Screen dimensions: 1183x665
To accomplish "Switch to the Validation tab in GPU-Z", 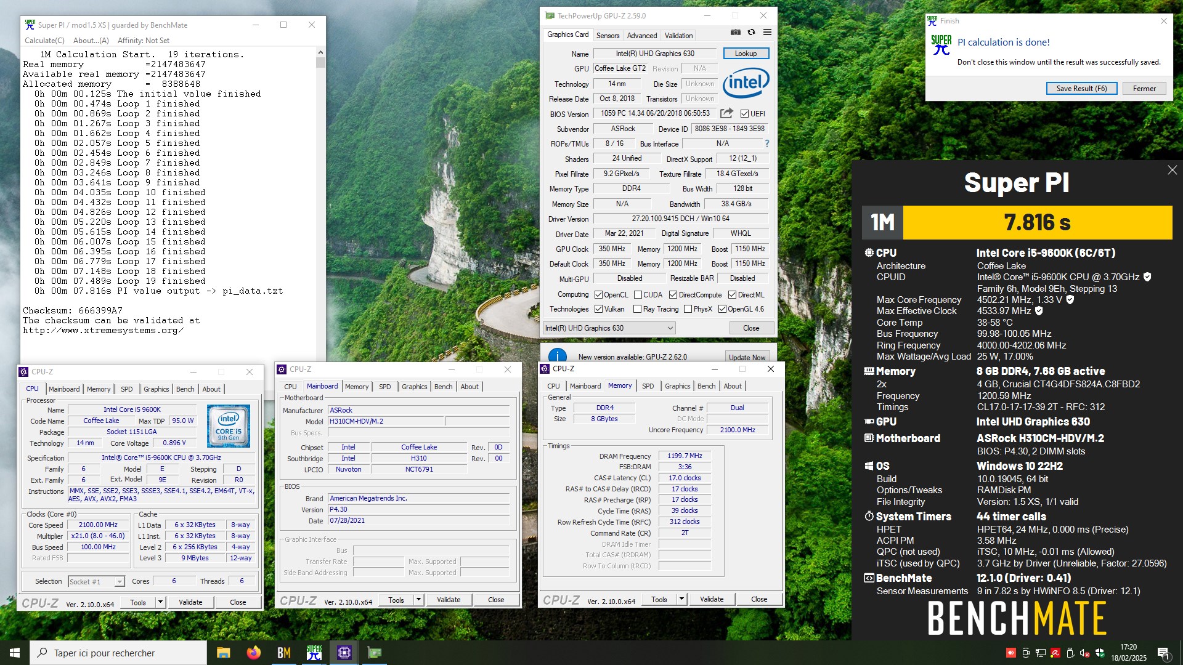I will click(x=678, y=36).
